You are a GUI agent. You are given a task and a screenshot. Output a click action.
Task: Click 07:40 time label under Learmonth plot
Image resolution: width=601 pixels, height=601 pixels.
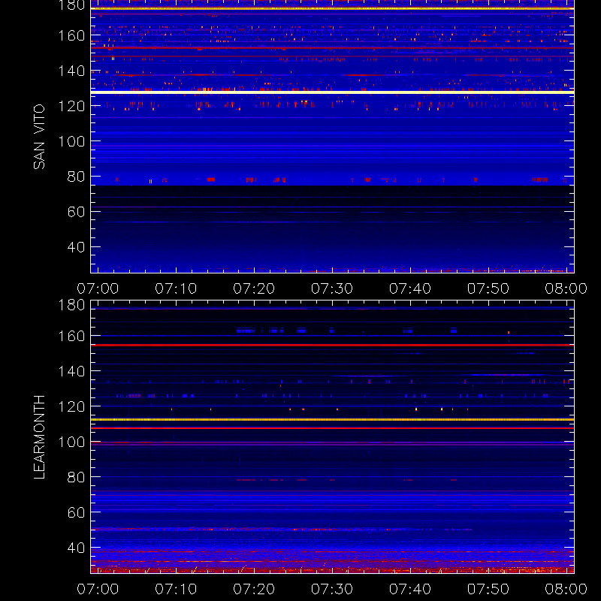(x=410, y=589)
